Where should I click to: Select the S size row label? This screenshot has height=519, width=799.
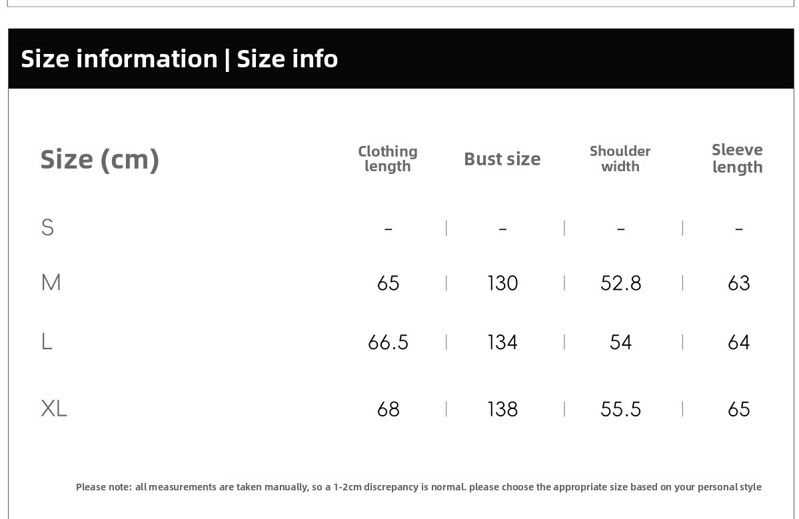click(x=47, y=228)
